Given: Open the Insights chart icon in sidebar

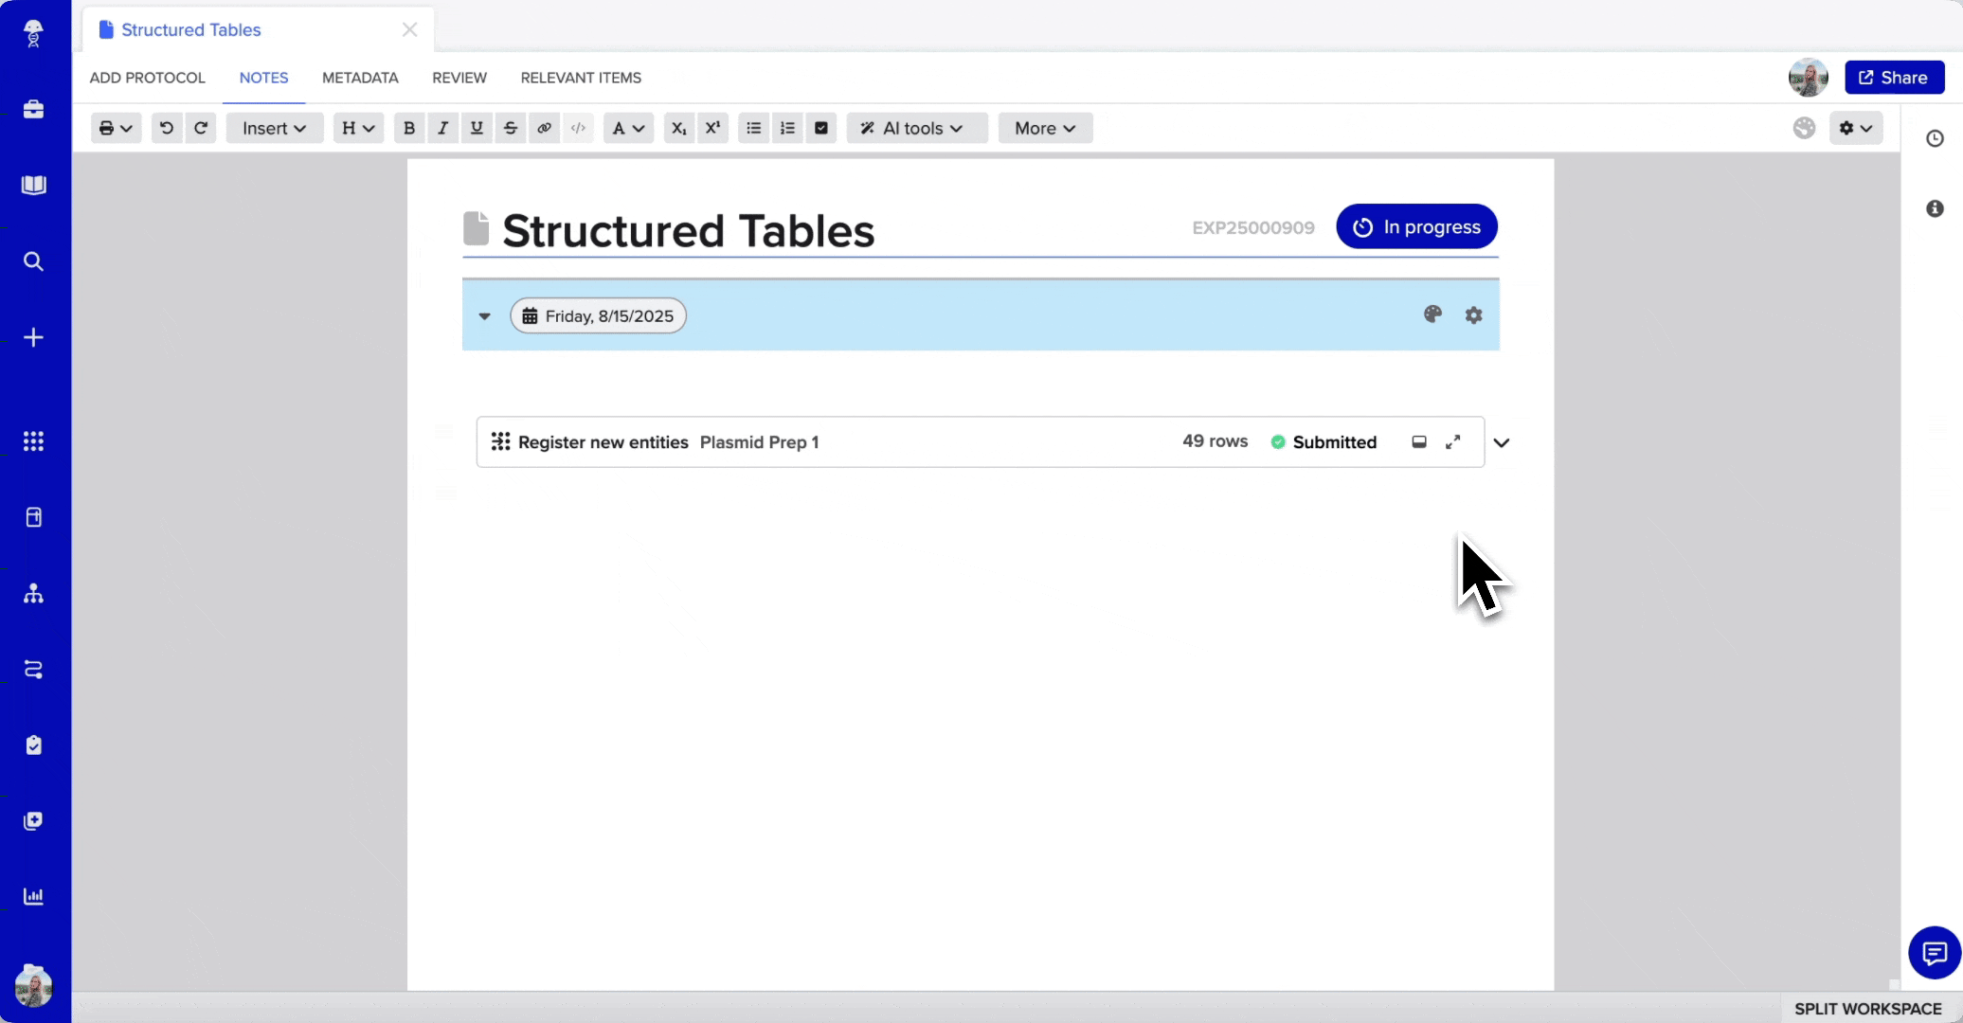Looking at the screenshot, I should coord(34,897).
